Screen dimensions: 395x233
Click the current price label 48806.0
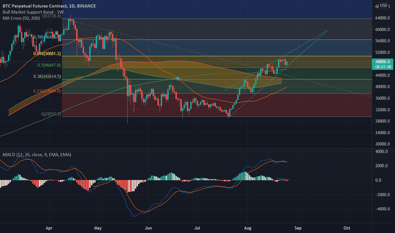point(382,61)
